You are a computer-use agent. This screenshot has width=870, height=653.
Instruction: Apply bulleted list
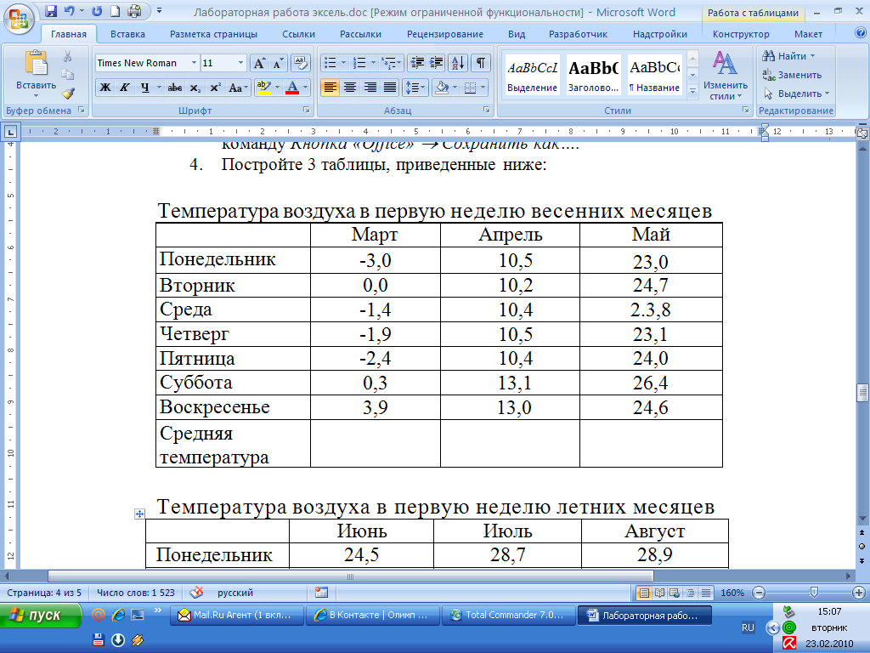point(330,63)
